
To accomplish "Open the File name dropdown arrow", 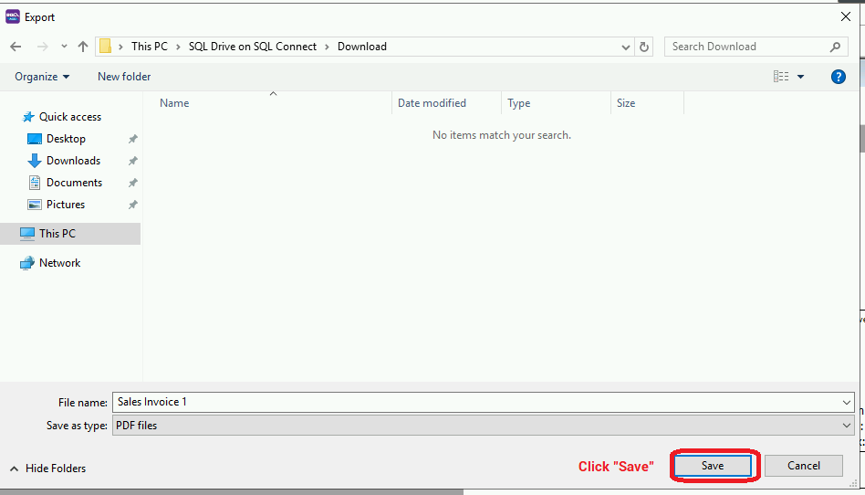I will tap(847, 402).
